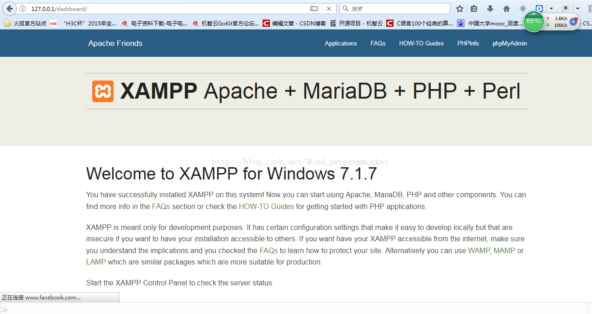The height and width of the screenshot is (314, 592).
Task: Follow the FAQs link about protecting your site
Action: tap(269, 250)
